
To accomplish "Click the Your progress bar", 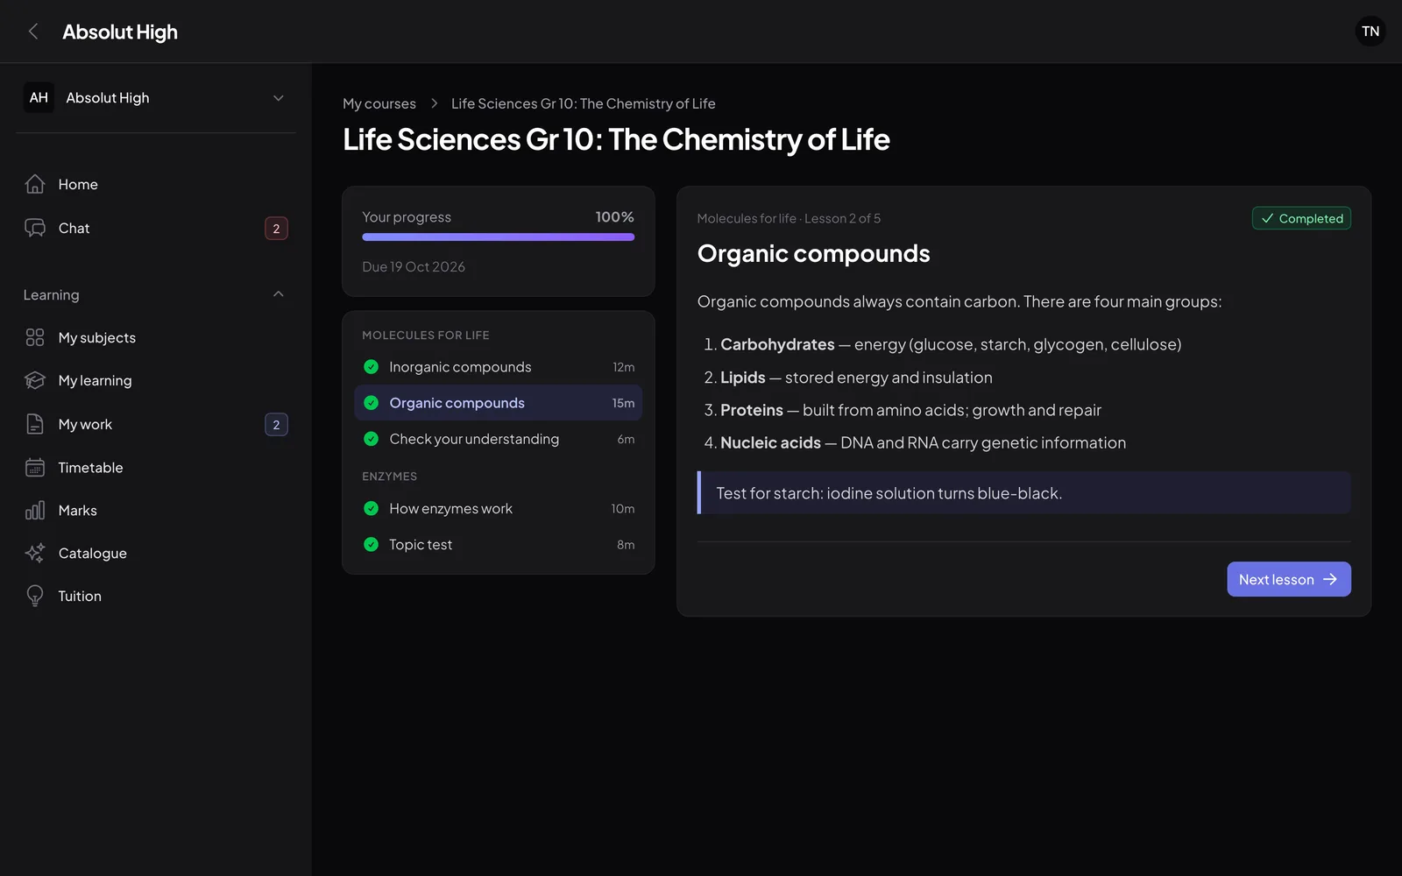I will [x=498, y=237].
